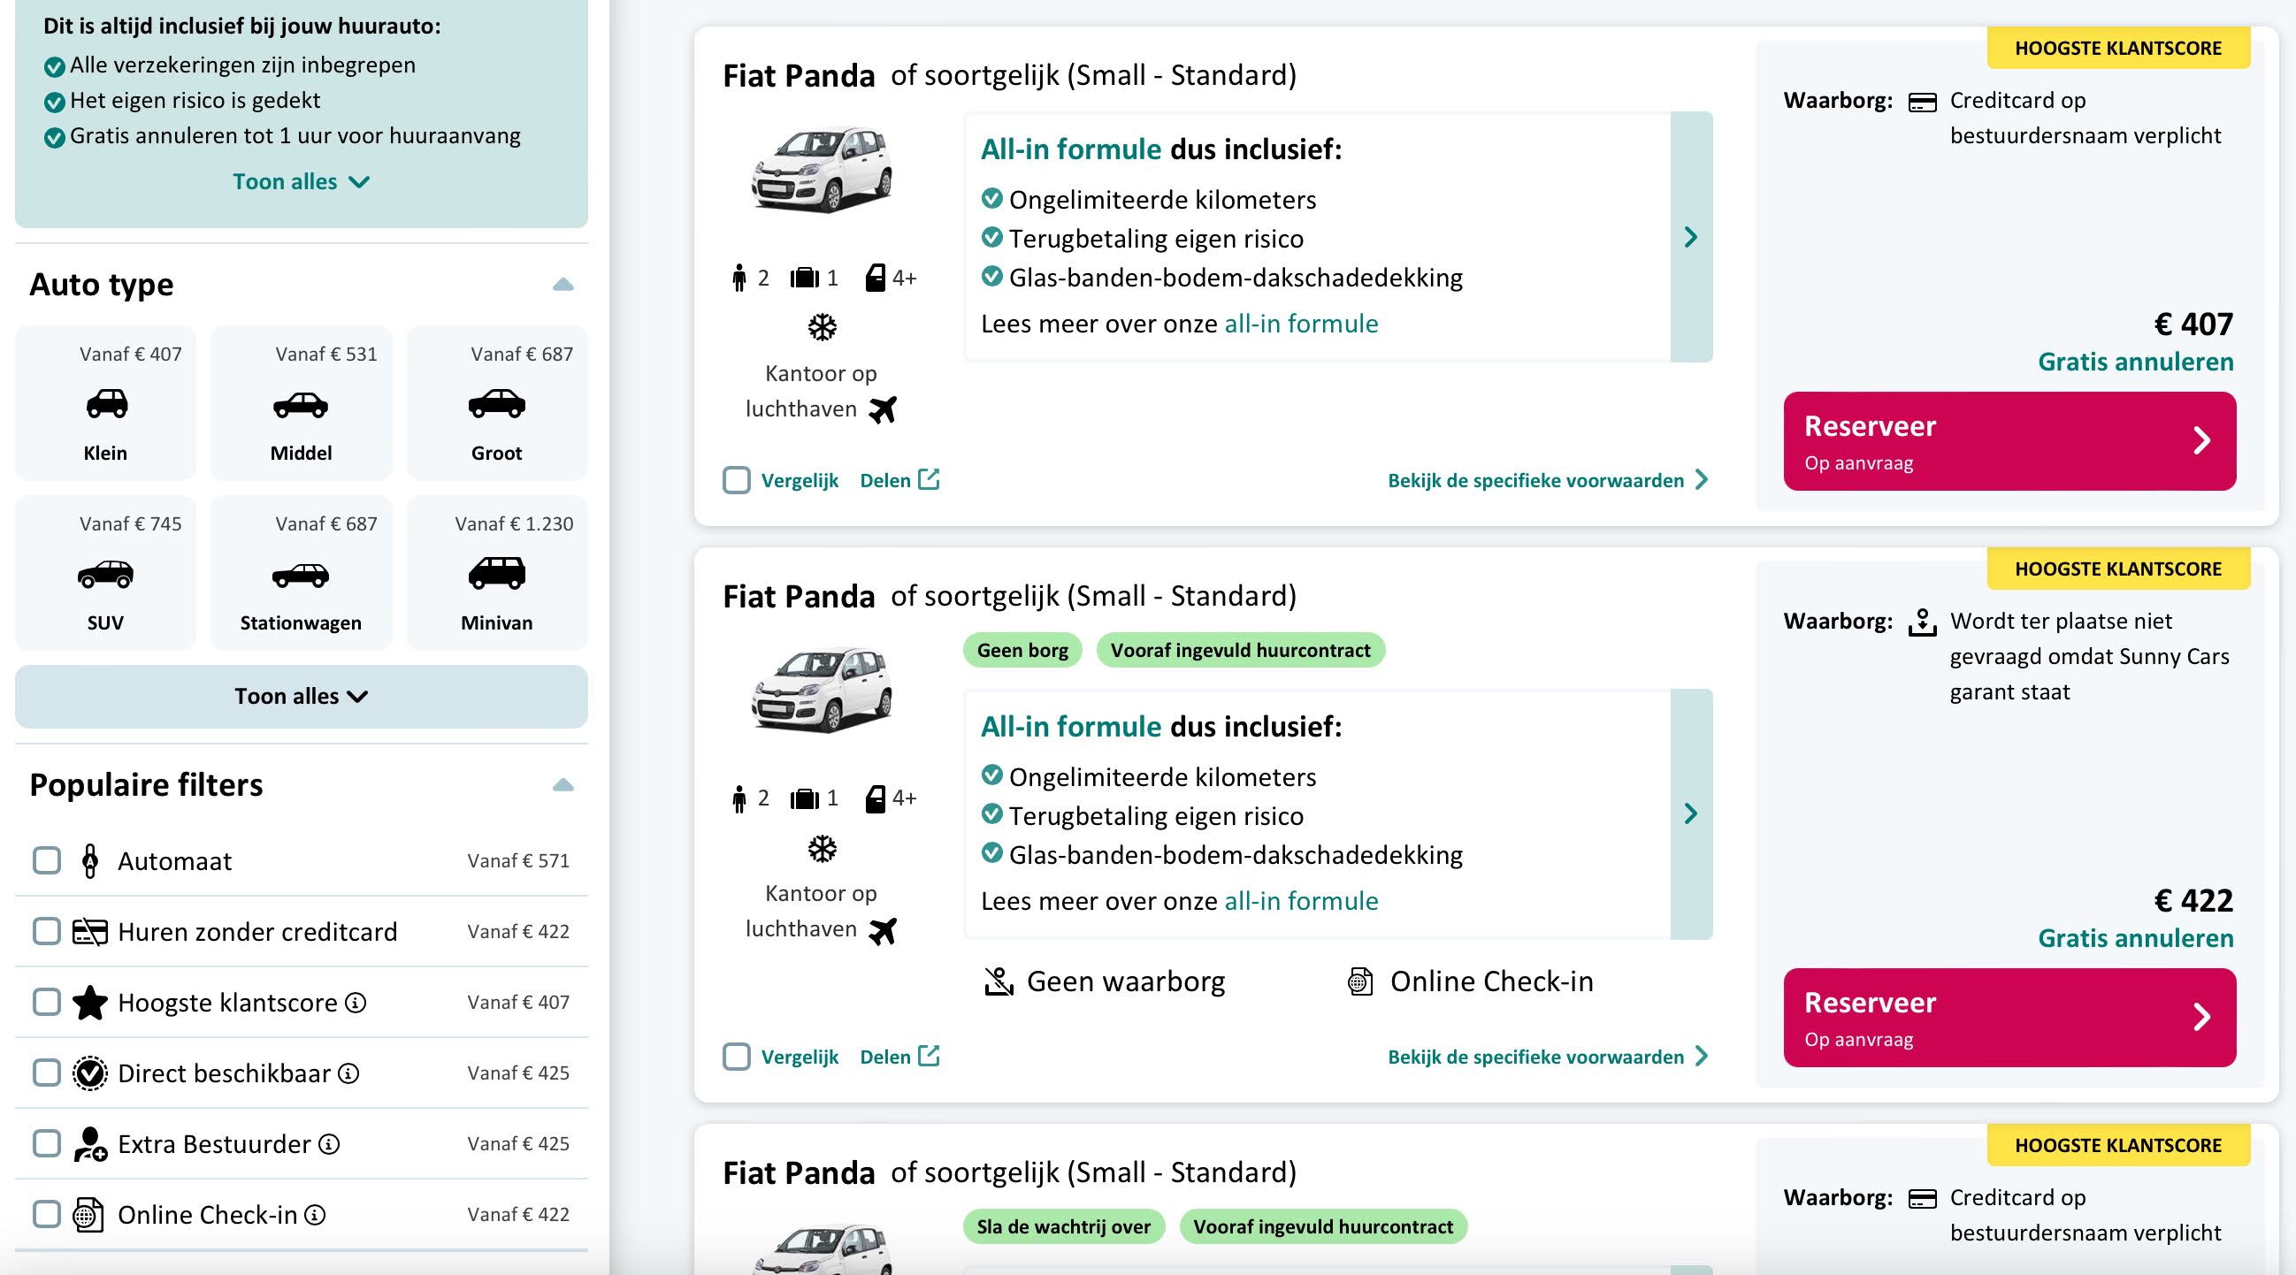Tick Vergelijk checkbox on €407 Fiat Panda
Image resolution: width=2296 pixels, height=1275 pixels.
pyautogui.click(x=736, y=480)
